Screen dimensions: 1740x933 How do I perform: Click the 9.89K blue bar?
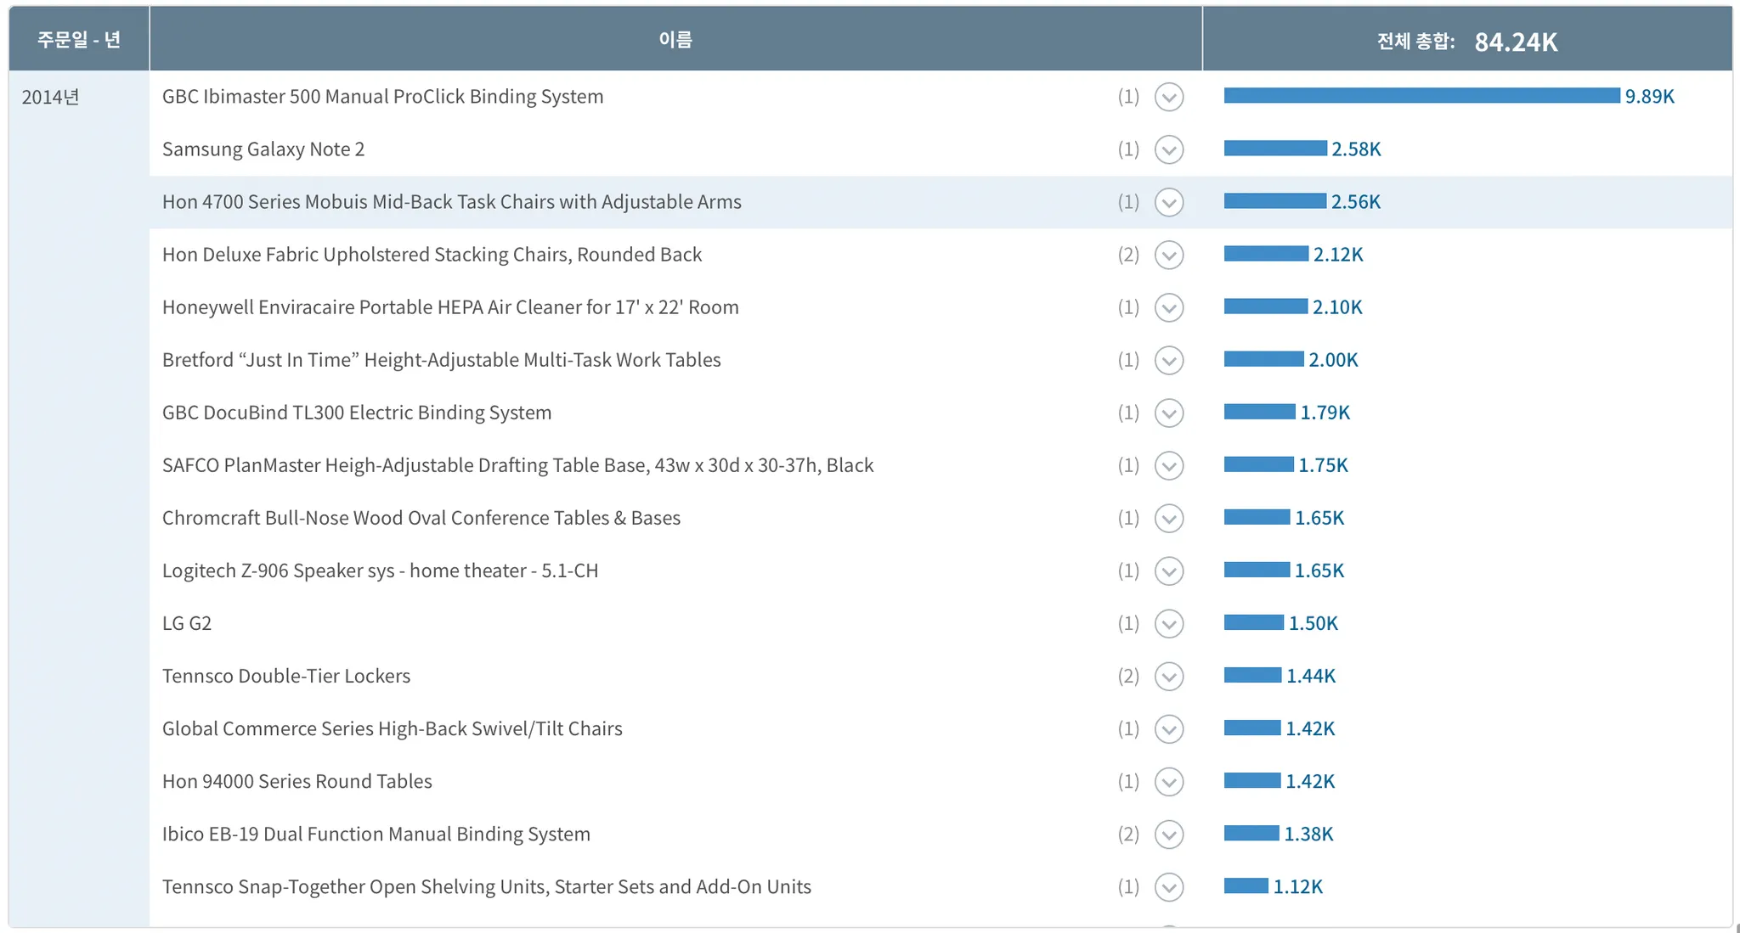point(1421,96)
